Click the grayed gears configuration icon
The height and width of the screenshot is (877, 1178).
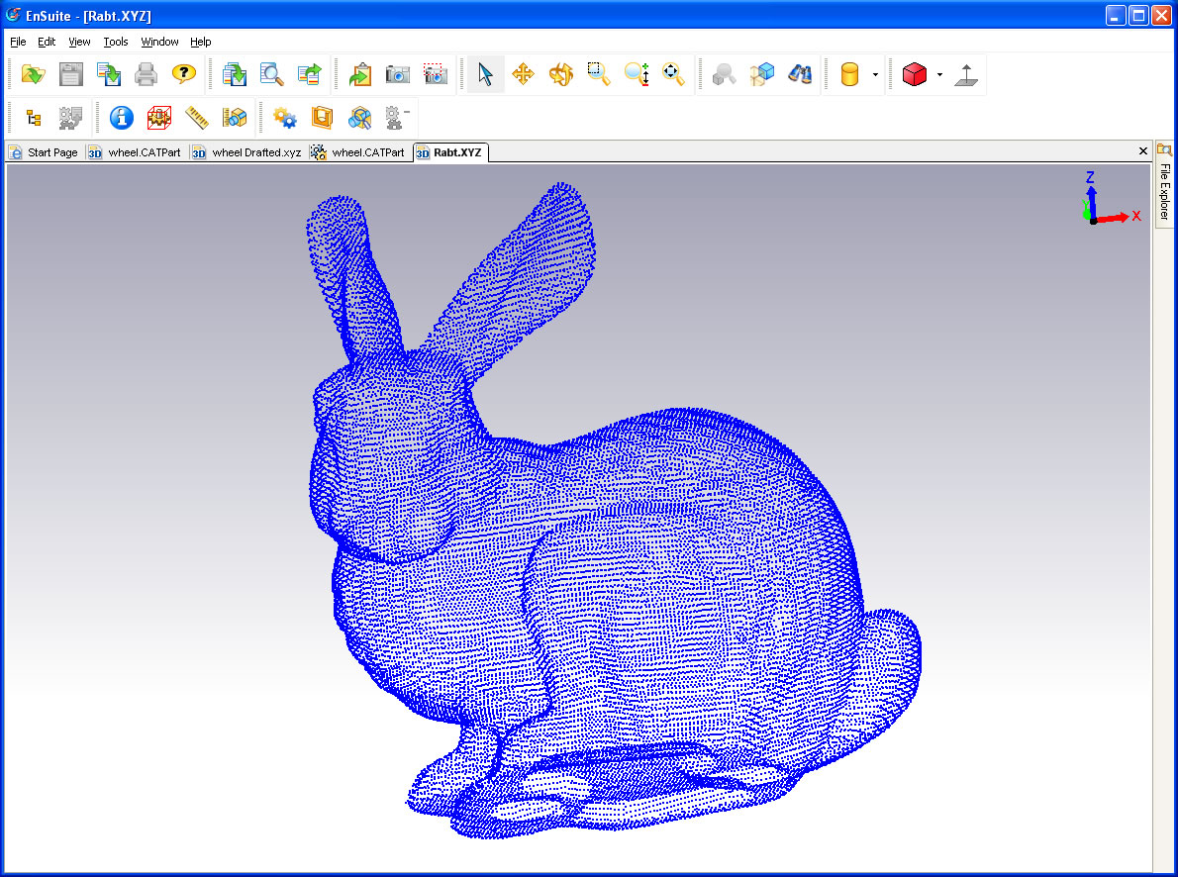click(x=70, y=118)
